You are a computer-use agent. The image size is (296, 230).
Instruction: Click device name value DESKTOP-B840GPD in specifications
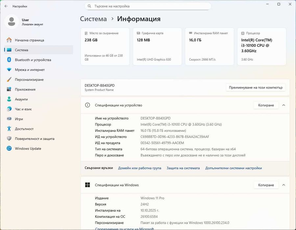click(x=155, y=118)
